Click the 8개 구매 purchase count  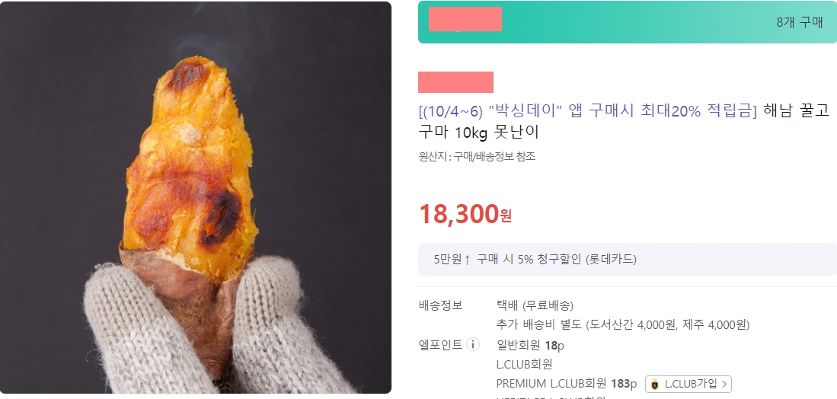pos(799,22)
